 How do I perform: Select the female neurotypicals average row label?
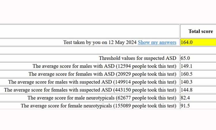coord(98,106)
